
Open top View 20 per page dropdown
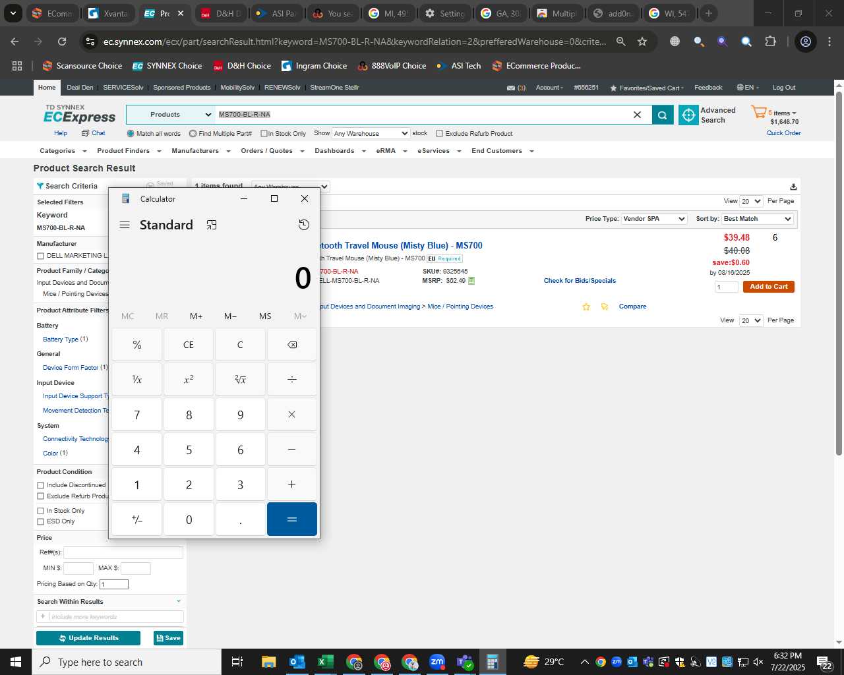coord(751,201)
